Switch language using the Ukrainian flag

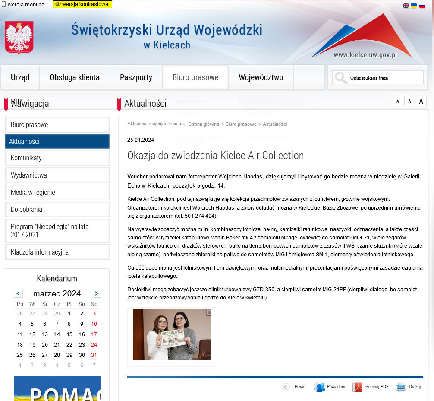tap(414, 6)
